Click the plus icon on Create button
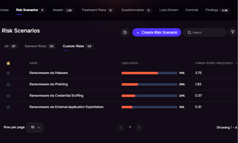 point(138,33)
